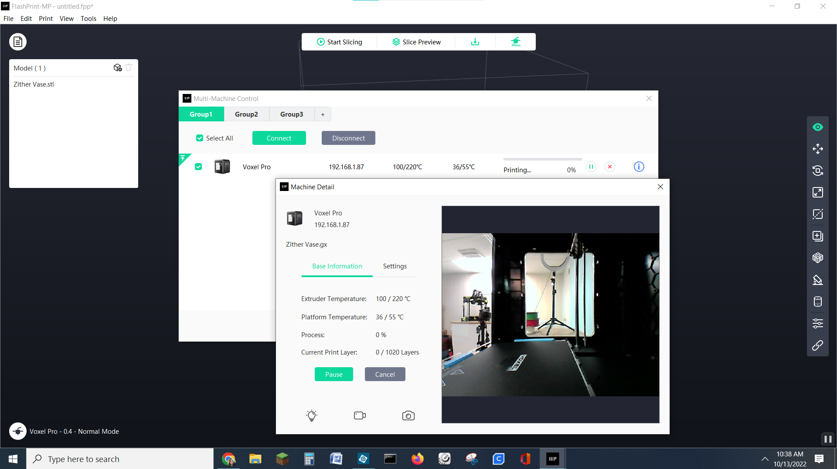Expand the system tray hidden icons chevron
Screen dimensions: 837x469
[765, 459]
